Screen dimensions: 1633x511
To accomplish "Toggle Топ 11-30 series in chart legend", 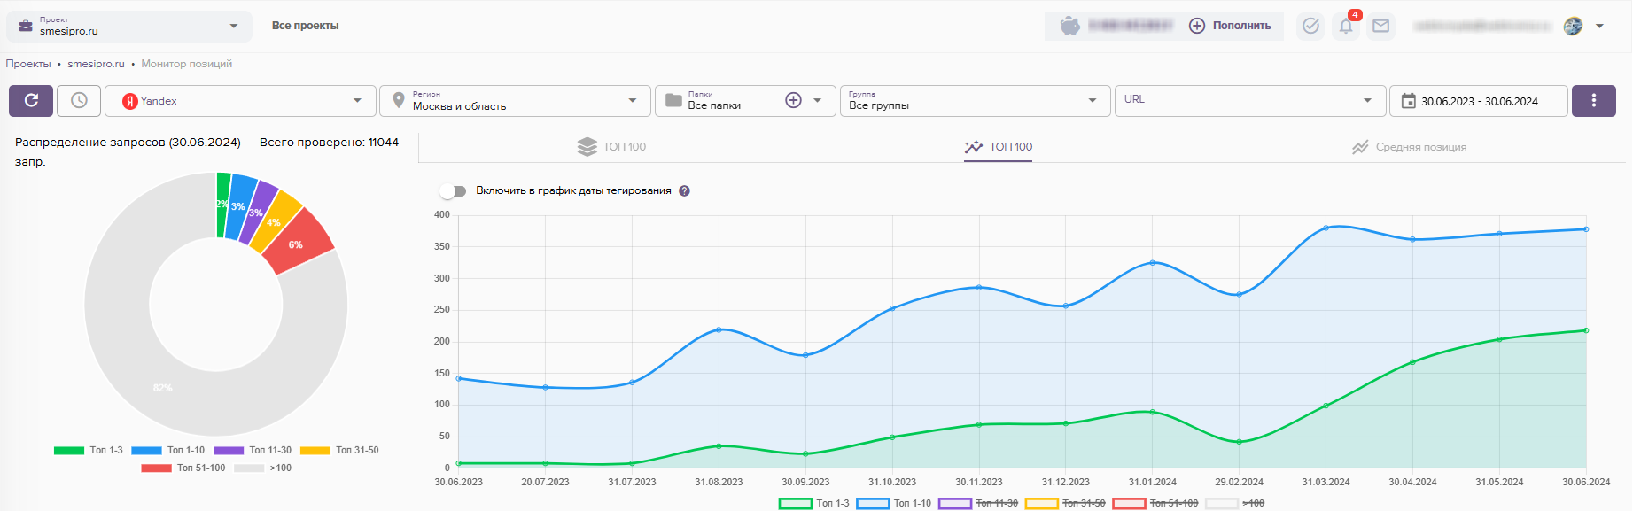I will [978, 503].
